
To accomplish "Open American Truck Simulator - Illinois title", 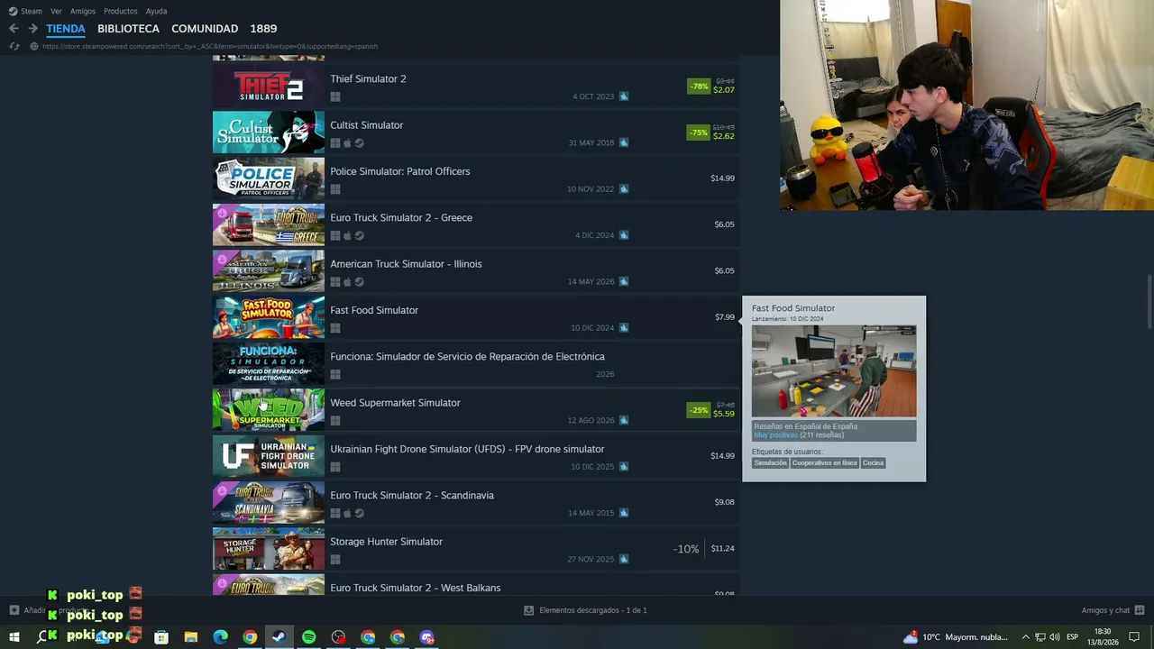I will tap(406, 264).
